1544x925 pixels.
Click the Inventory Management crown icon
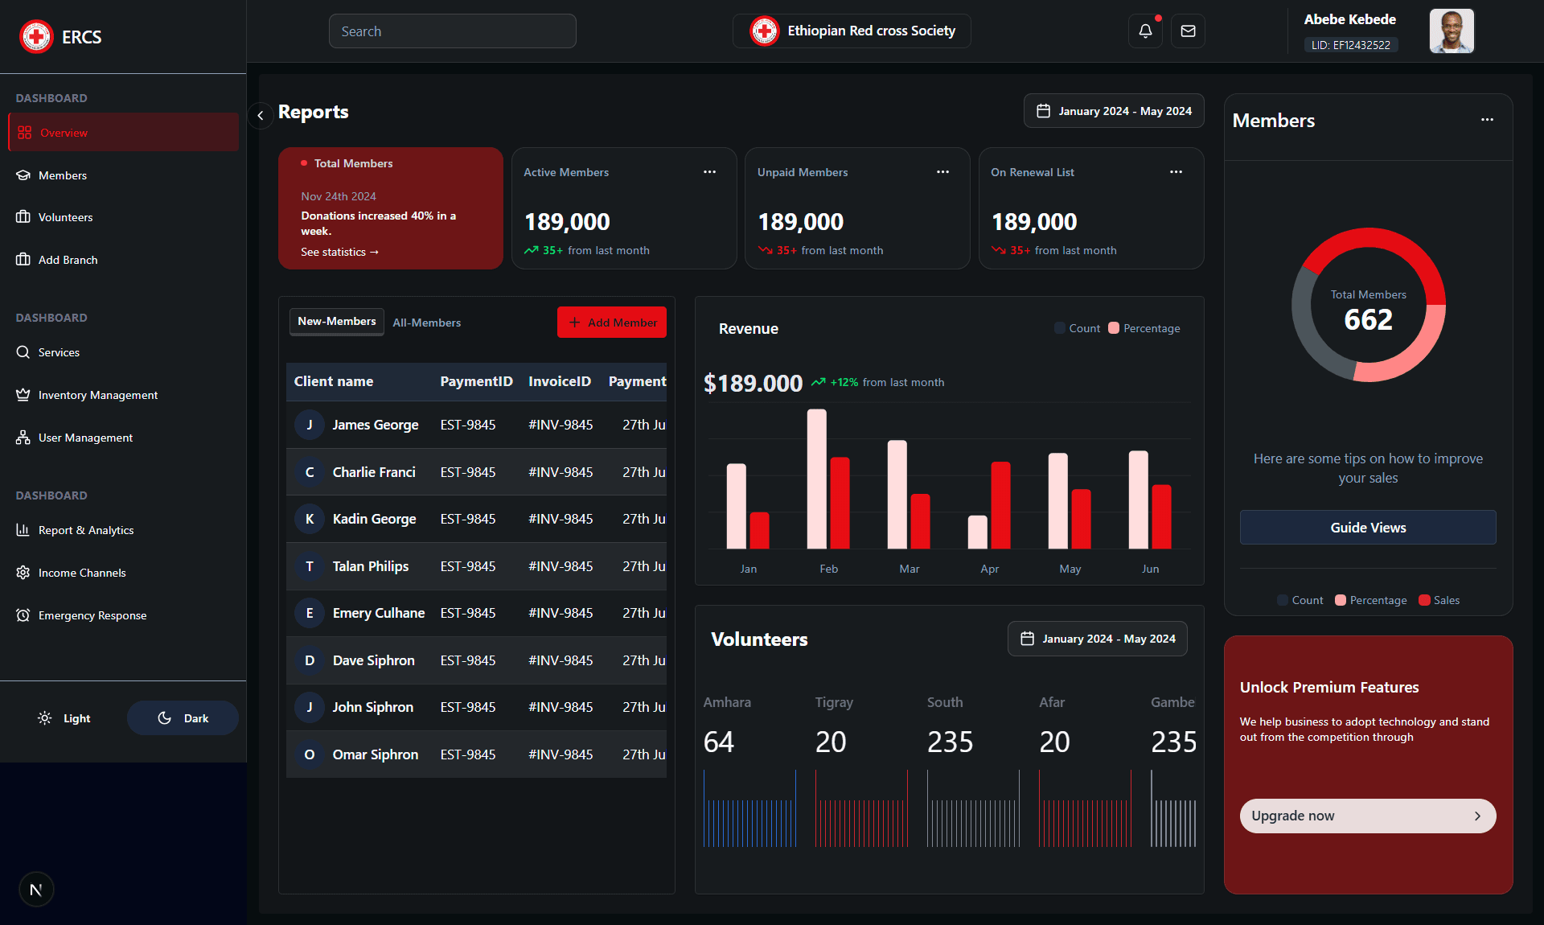pos(23,395)
